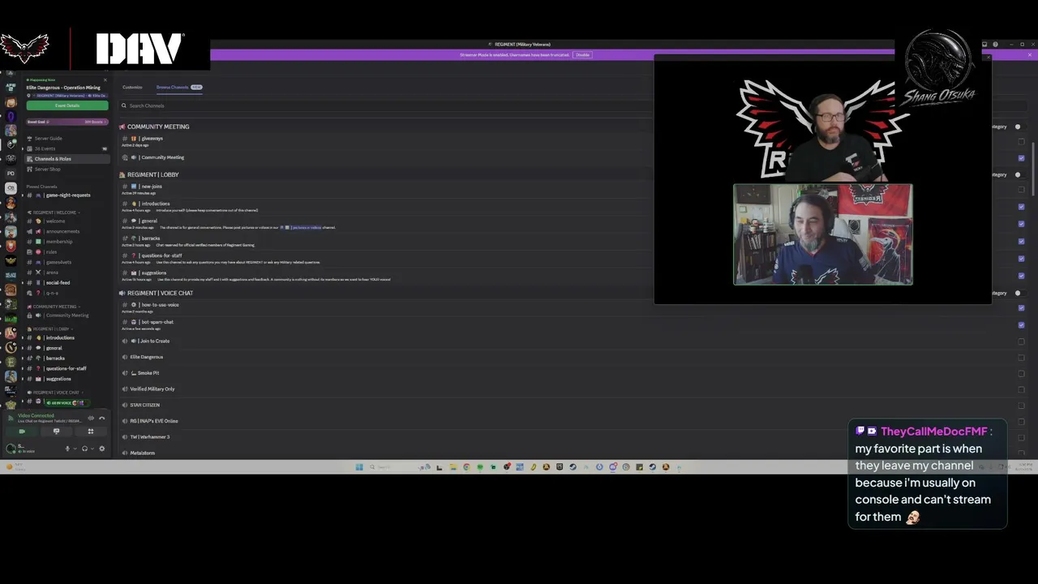Open Server Guide in sidebar
This screenshot has width=1038, height=584.
67,139
